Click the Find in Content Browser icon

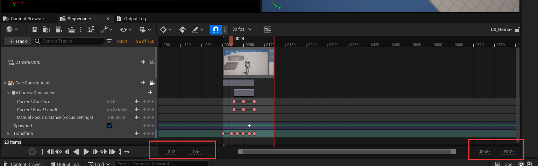[x=47, y=30]
